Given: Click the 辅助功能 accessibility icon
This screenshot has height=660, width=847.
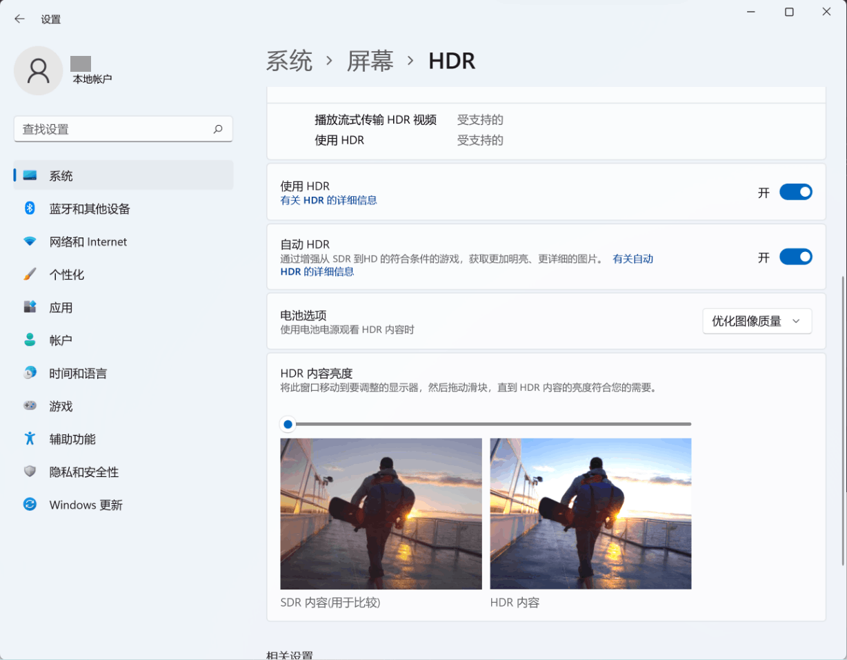Looking at the screenshot, I should click(x=30, y=438).
